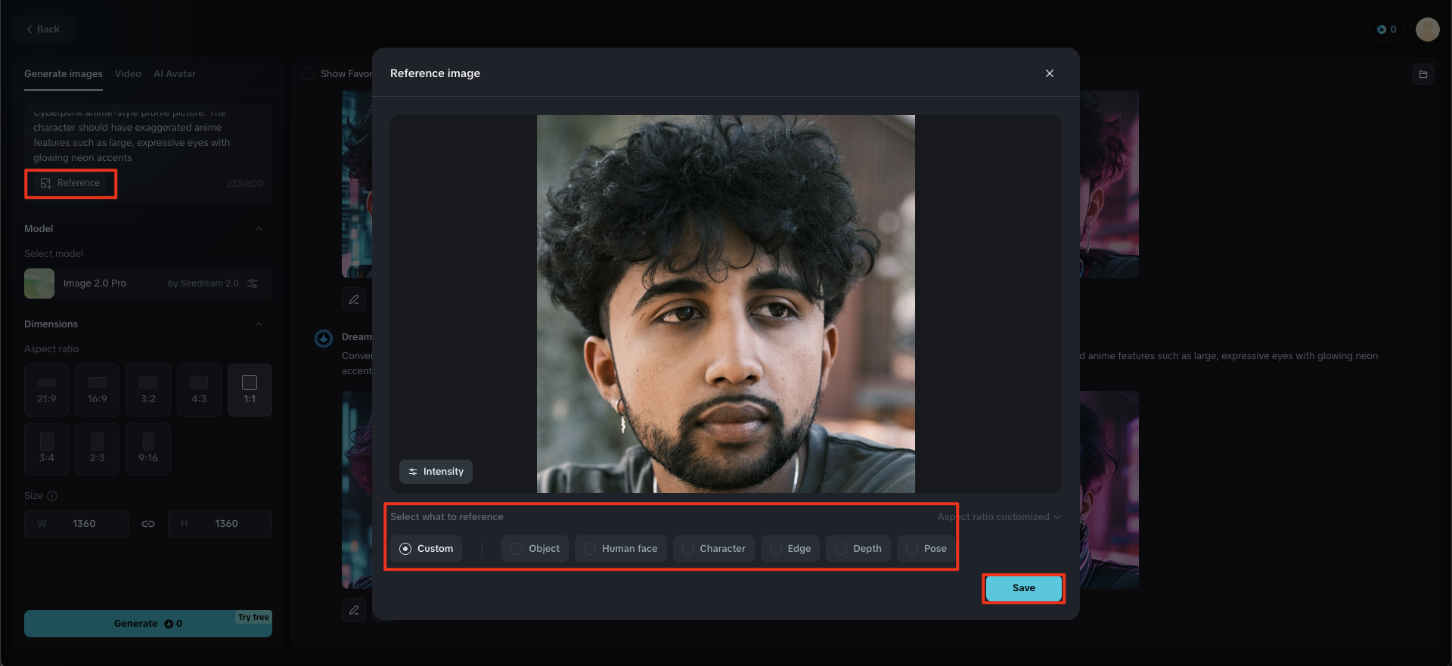
Task: Choose the Pose reference option
Action: 926,549
